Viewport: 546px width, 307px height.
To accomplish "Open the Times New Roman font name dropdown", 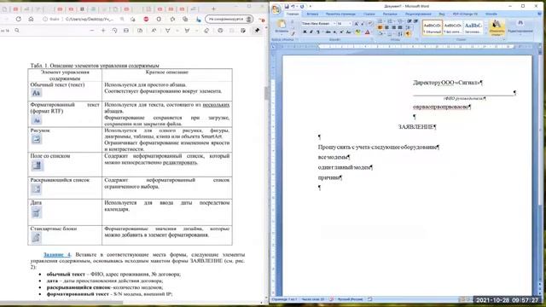I will pyautogui.click(x=334, y=24).
